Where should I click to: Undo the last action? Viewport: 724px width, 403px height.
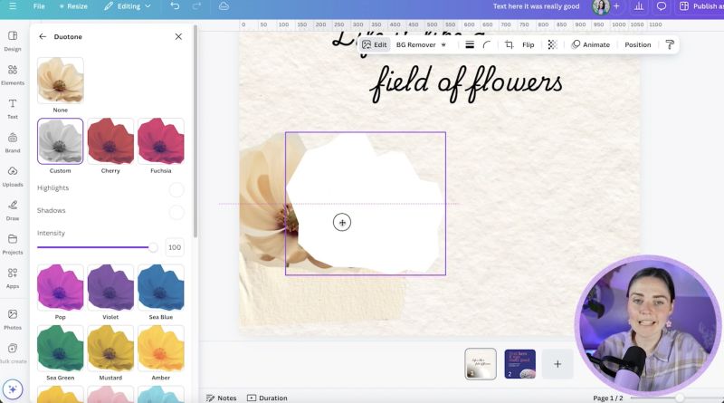[175, 6]
